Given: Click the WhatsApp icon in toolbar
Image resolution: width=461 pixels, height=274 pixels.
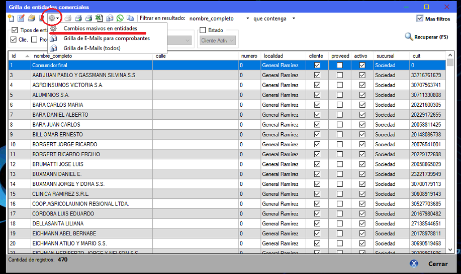Looking at the screenshot, I should point(120,19).
